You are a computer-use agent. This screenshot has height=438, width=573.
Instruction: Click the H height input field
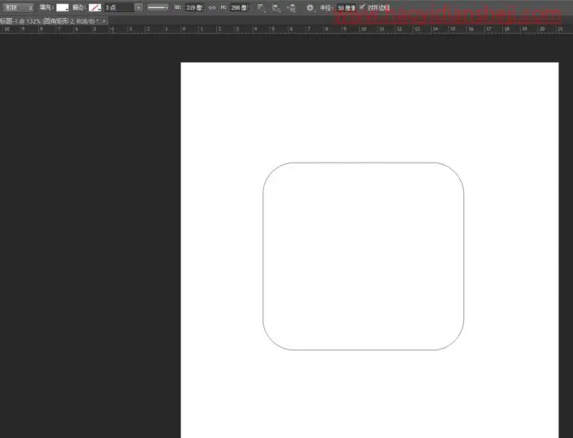pyautogui.click(x=239, y=7)
